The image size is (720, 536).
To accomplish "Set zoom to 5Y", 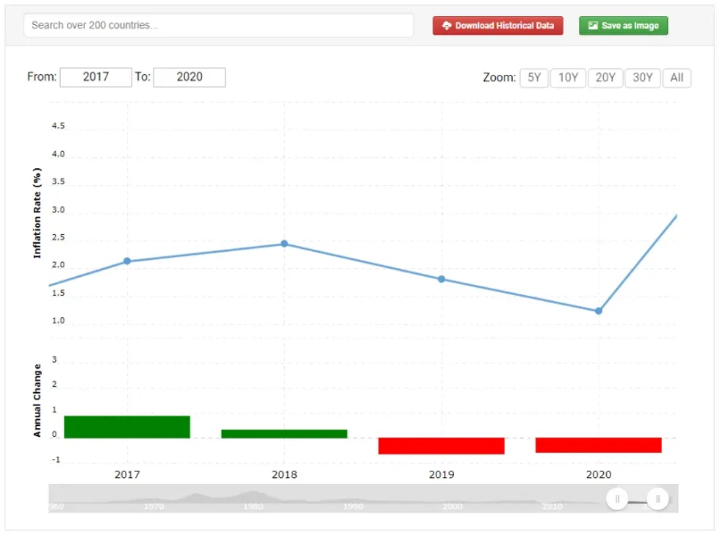I will point(534,78).
